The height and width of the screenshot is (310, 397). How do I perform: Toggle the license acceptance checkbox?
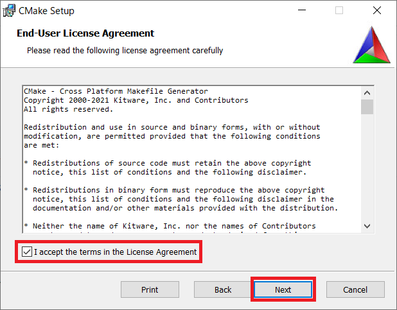click(27, 252)
